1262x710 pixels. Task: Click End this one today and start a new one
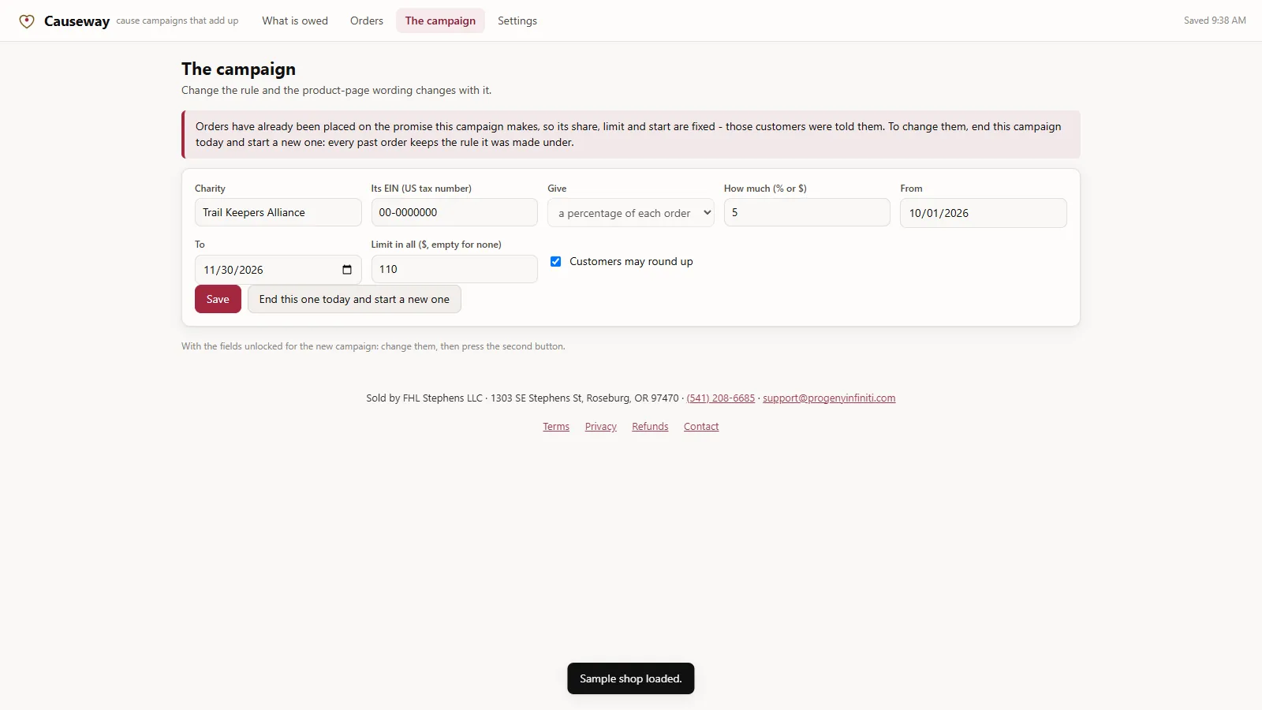354,299
